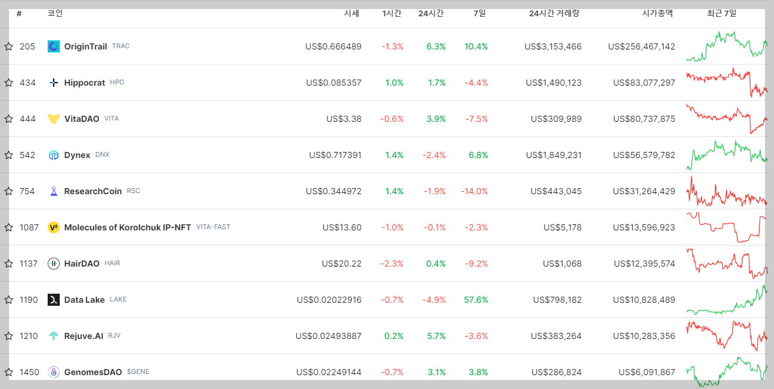
Task: Click volume US$1,849,231 for Dynex
Action: coord(554,155)
